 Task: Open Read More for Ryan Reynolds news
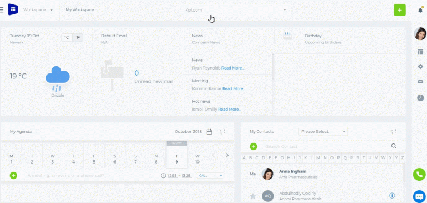click(232, 68)
